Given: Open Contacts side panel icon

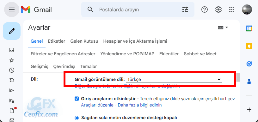Looking at the screenshot, I should [x=249, y=82].
